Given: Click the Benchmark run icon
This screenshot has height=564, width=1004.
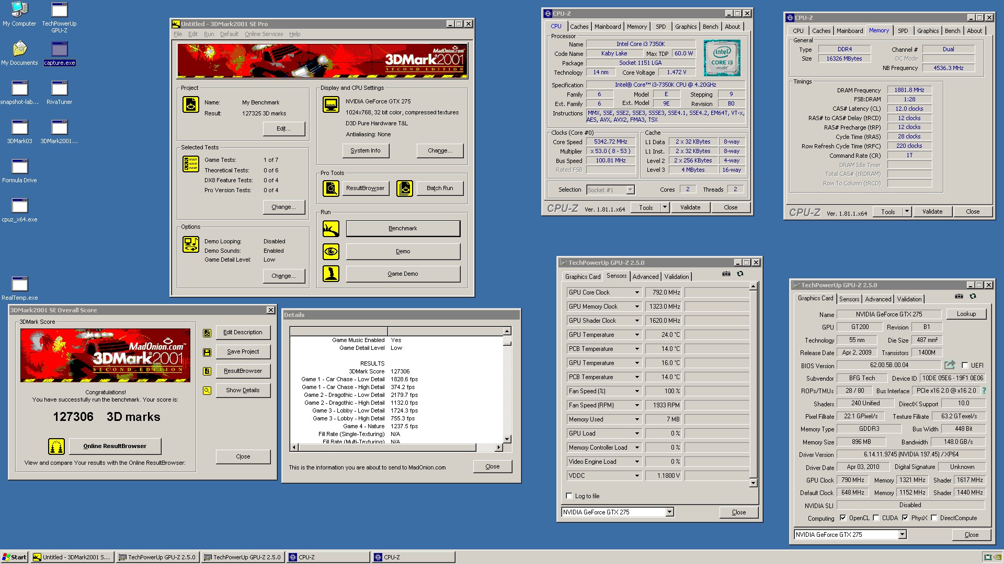Looking at the screenshot, I should (331, 229).
